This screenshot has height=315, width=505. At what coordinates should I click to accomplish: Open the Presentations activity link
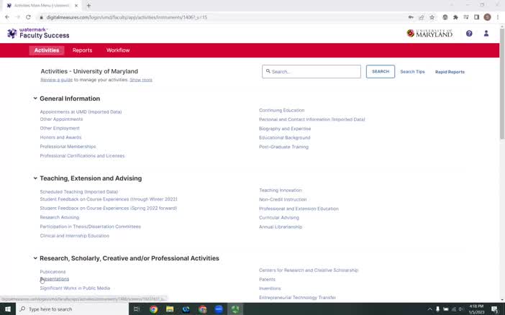55,279
